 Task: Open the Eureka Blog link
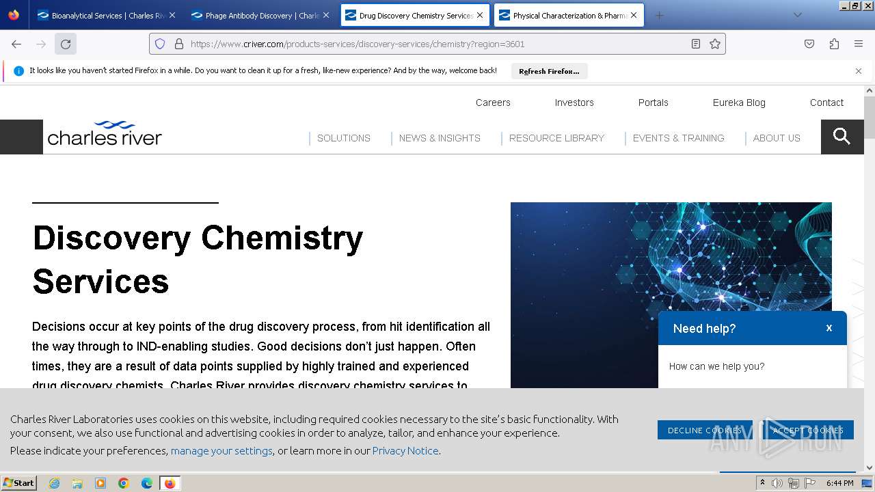point(739,102)
